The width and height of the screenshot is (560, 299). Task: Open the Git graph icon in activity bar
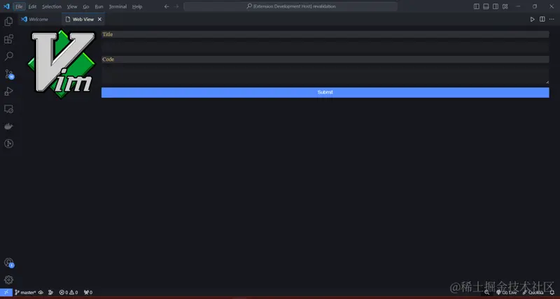8,143
